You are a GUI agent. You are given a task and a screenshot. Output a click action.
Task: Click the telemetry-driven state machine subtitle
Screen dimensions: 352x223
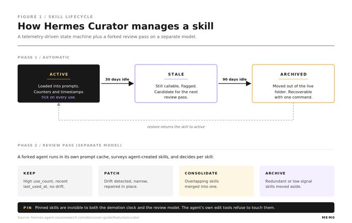point(107,37)
